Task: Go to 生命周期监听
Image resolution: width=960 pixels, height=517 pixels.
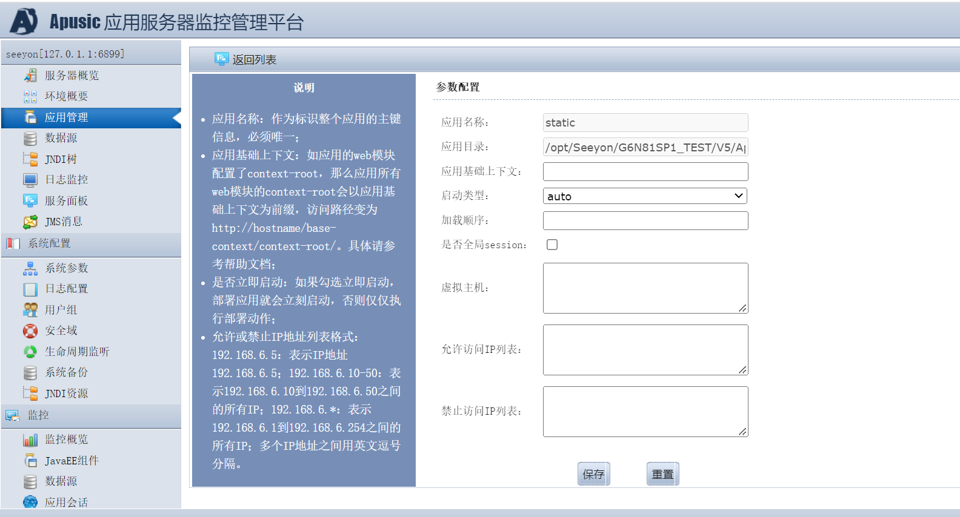Action: (77, 352)
